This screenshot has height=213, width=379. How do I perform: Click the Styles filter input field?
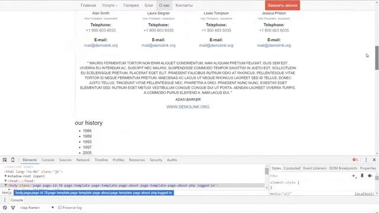point(309,176)
